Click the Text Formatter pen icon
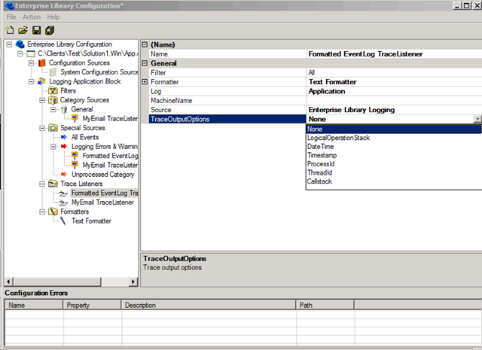Screen dimensions: 482x350 tap(63, 221)
